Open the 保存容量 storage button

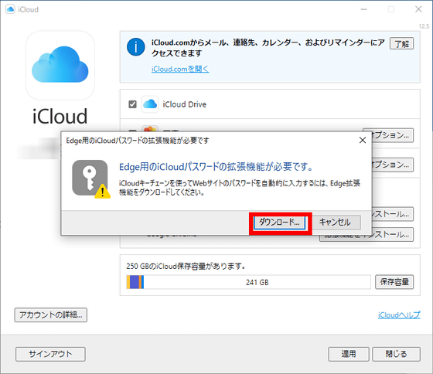tap(394, 282)
